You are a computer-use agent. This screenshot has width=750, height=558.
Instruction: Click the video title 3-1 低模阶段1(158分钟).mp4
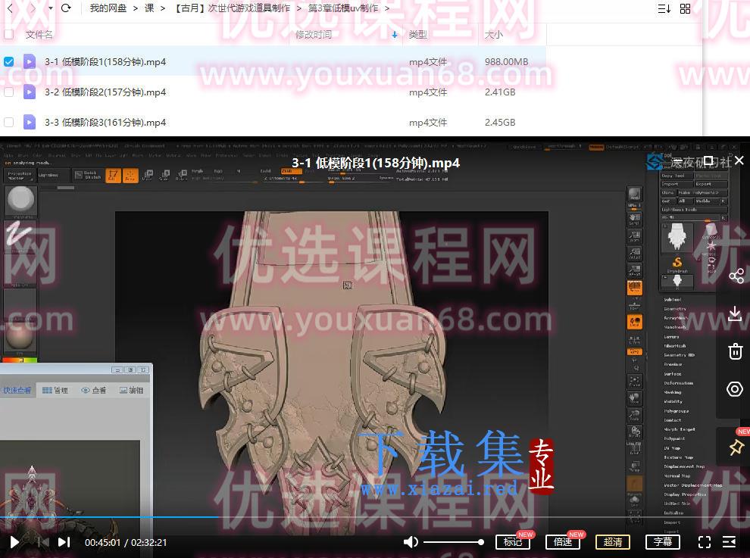click(x=376, y=163)
